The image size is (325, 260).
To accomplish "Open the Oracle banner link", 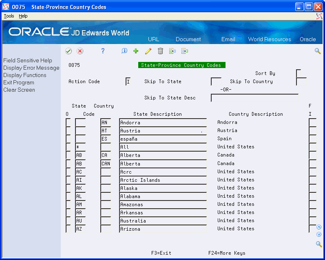I will pyautogui.click(x=308, y=39).
